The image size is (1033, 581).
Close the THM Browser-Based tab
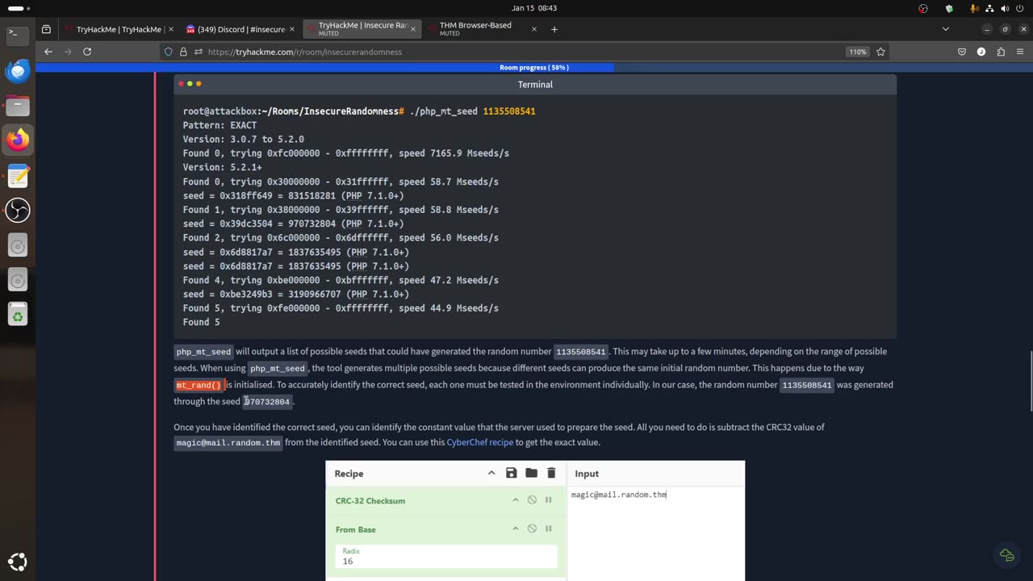tap(533, 29)
